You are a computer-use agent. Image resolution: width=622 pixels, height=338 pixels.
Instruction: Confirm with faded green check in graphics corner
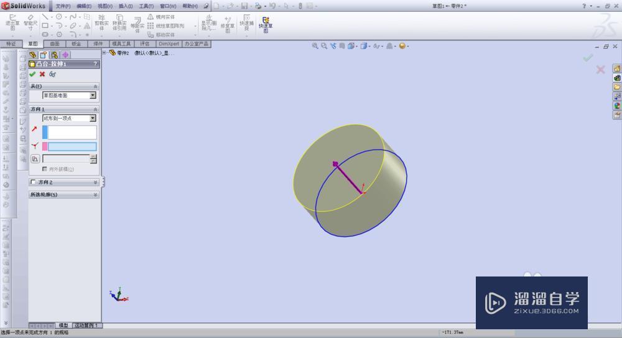pos(588,58)
